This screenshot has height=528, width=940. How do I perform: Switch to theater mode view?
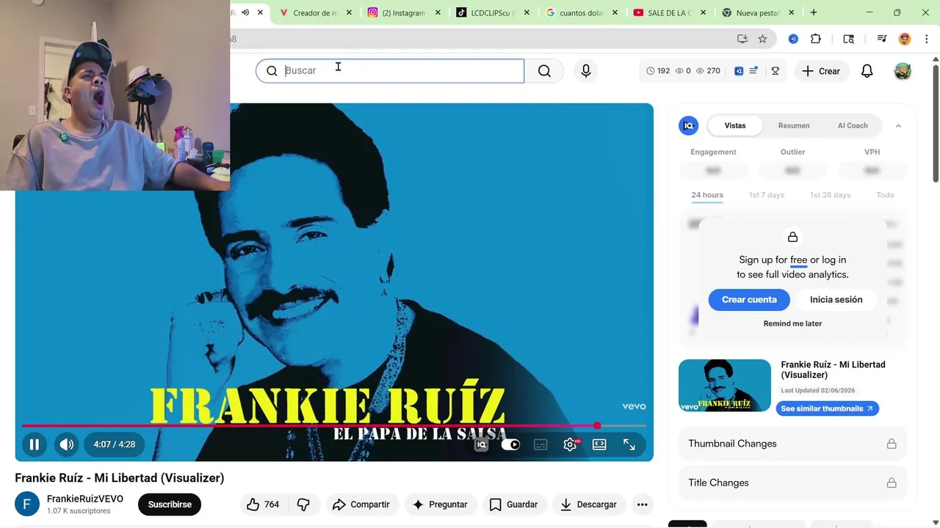599,444
